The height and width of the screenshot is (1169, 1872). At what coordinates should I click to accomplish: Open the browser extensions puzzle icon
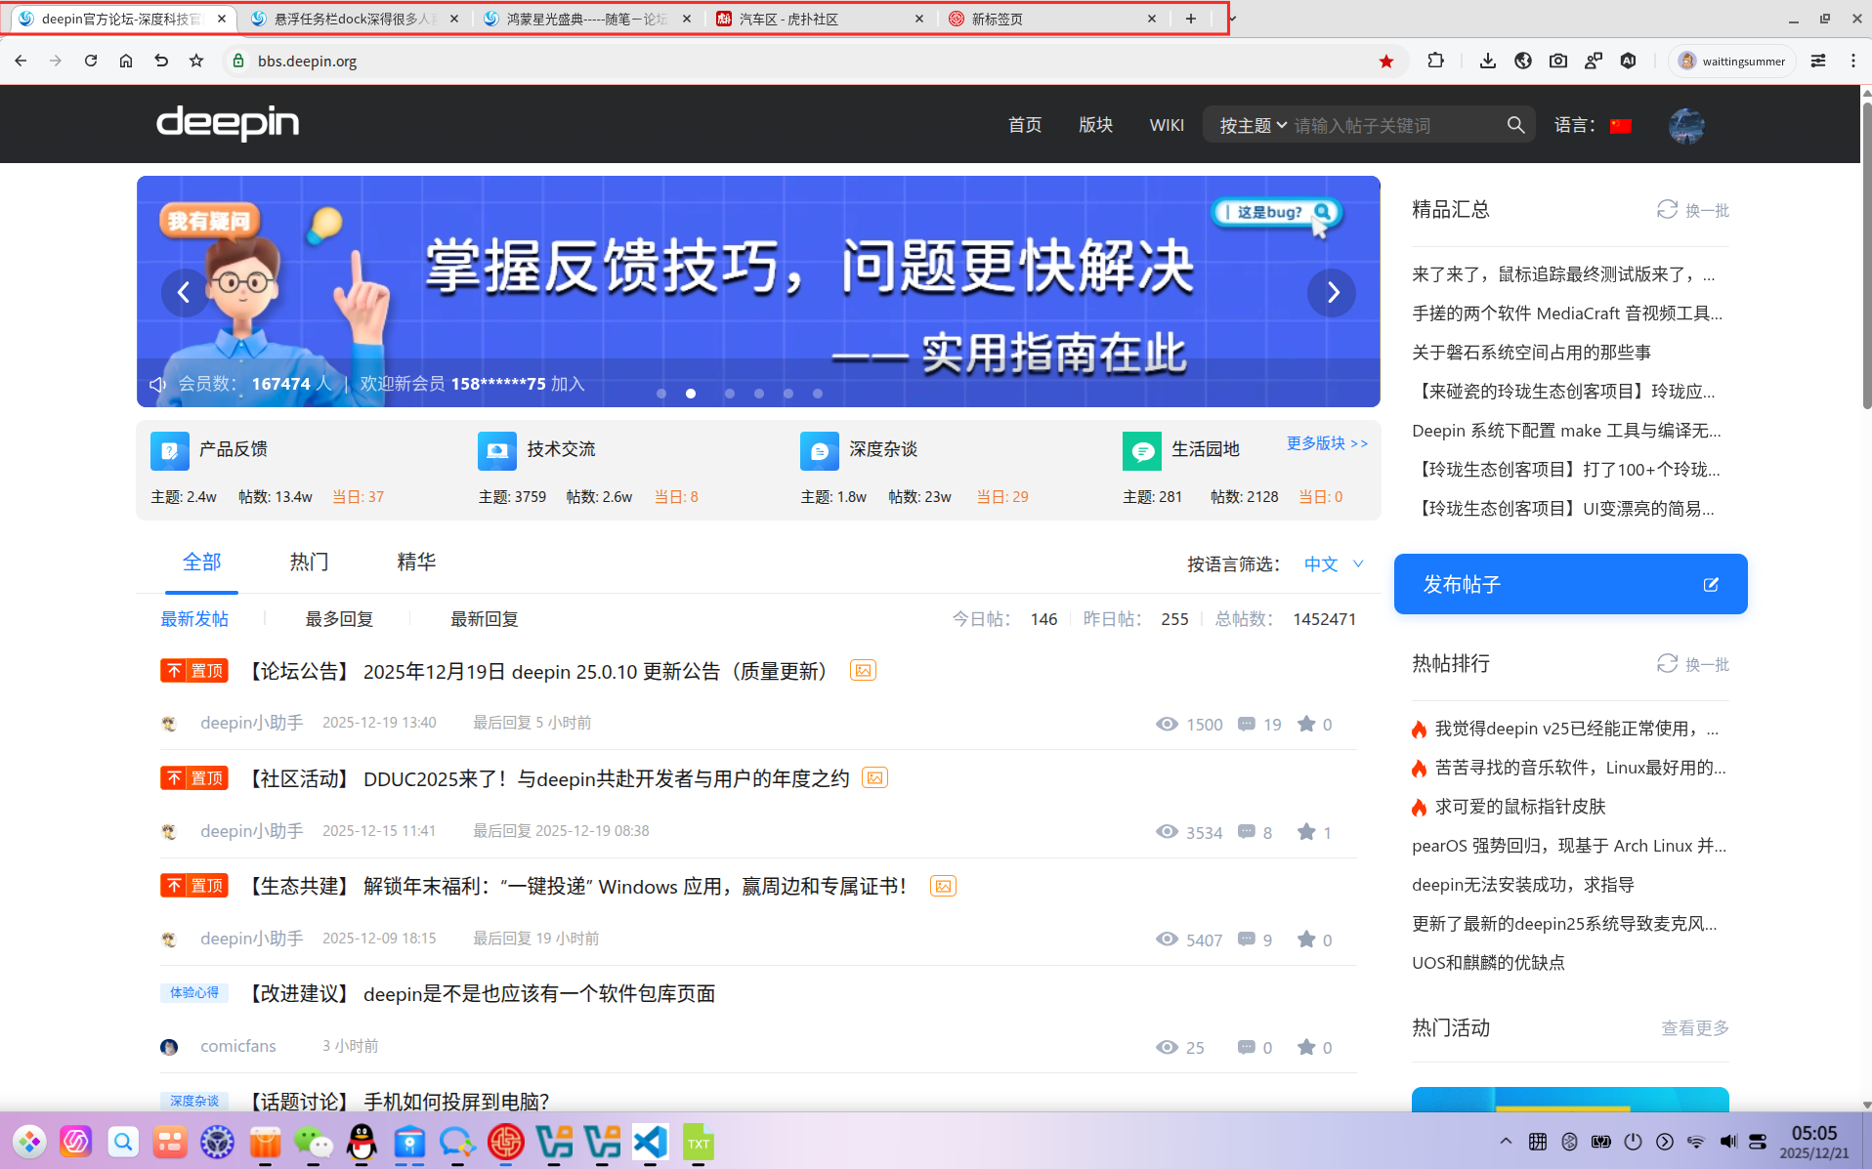(1435, 61)
